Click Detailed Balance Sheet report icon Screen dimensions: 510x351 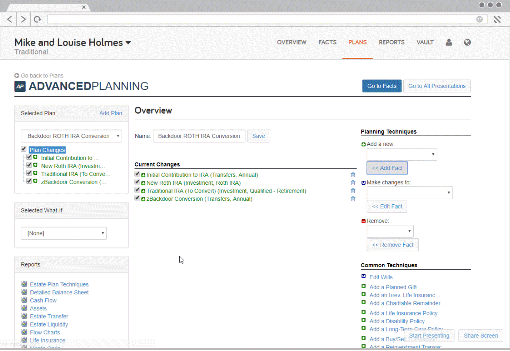coord(24,292)
